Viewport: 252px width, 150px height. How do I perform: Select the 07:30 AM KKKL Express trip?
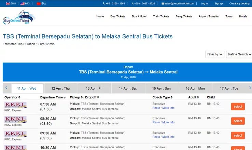(238, 106)
